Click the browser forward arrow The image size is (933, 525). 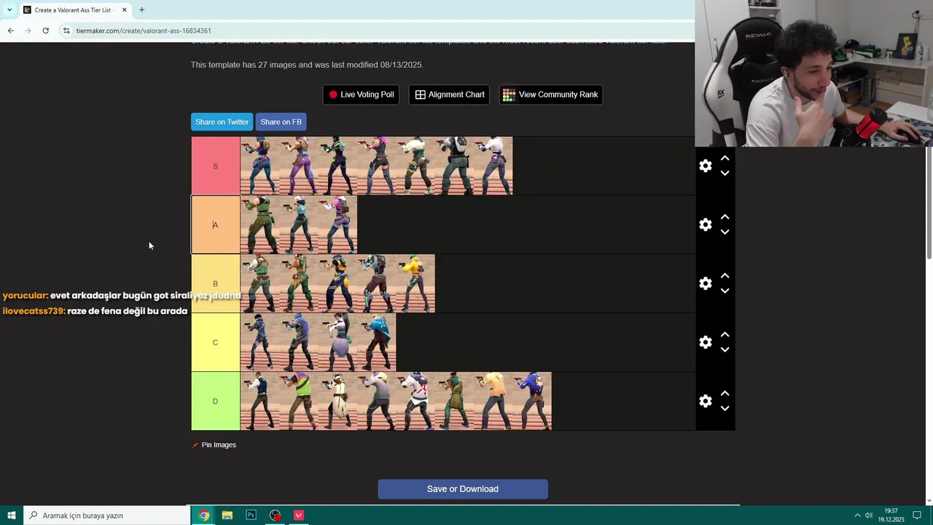(x=28, y=31)
